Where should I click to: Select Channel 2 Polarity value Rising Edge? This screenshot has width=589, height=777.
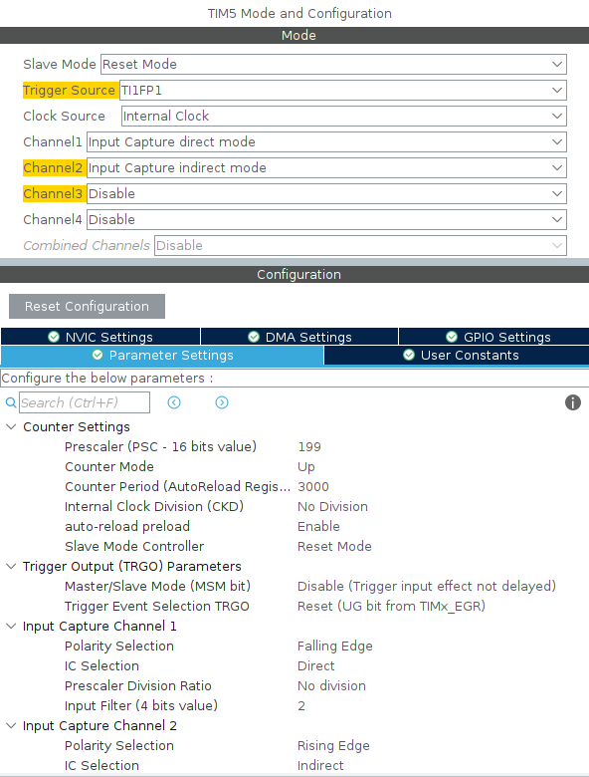(333, 746)
